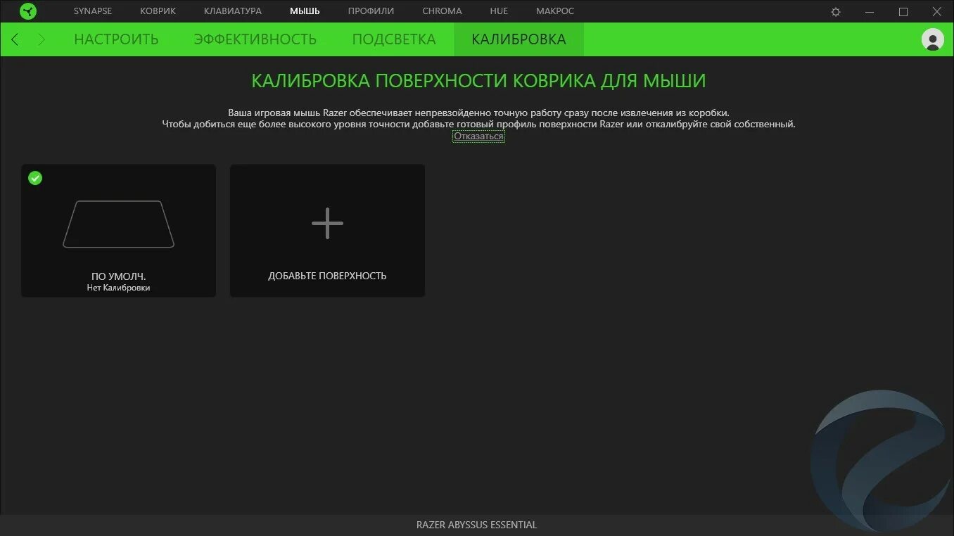Screen dimensions: 954x536
Task: Switch to the ЭФФЕКТИВНОСТЬ subtab
Action: (x=255, y=39)
